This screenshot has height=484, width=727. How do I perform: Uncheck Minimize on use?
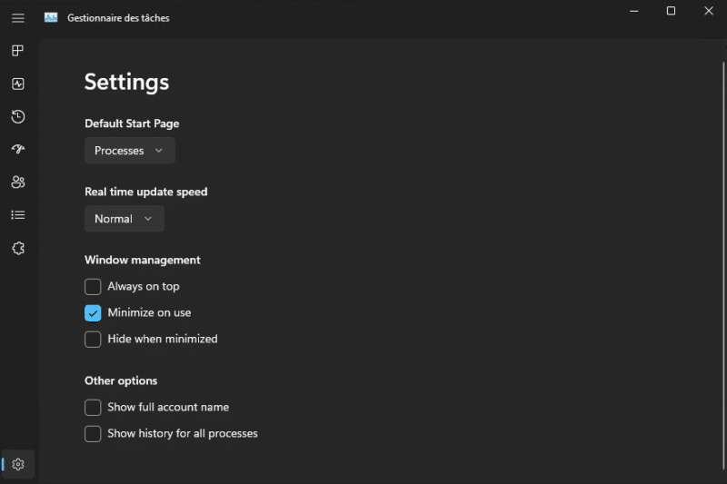point(93,313)
